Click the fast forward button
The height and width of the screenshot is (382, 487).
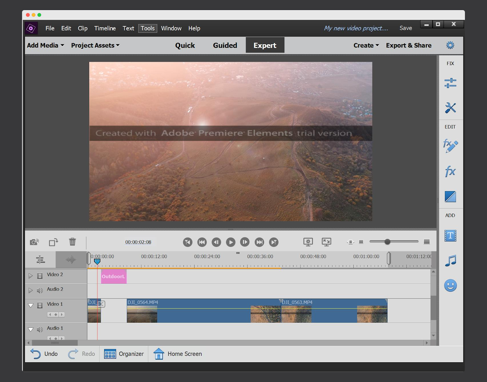tap(259, 242)
